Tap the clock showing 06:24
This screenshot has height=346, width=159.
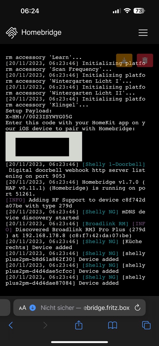coord(30,11)
